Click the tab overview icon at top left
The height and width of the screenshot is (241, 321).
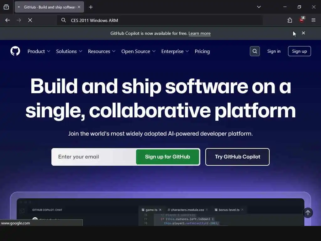tap(6, 7)
